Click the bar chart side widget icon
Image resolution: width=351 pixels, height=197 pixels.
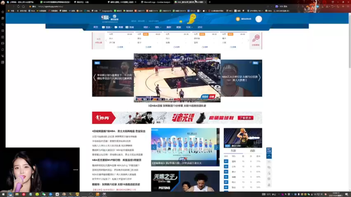(269, 185)
